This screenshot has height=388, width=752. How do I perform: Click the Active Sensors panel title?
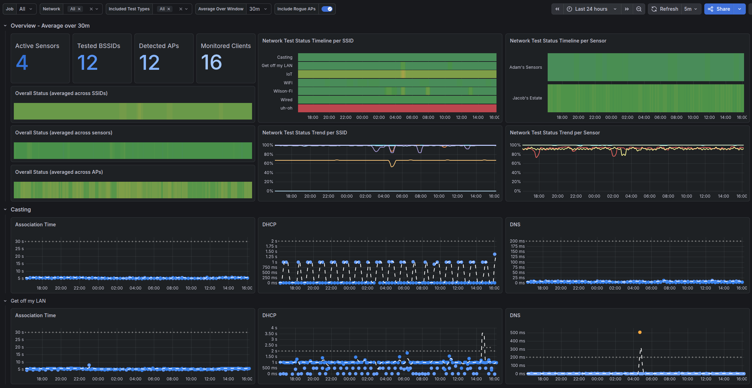[x=37, y=46]
